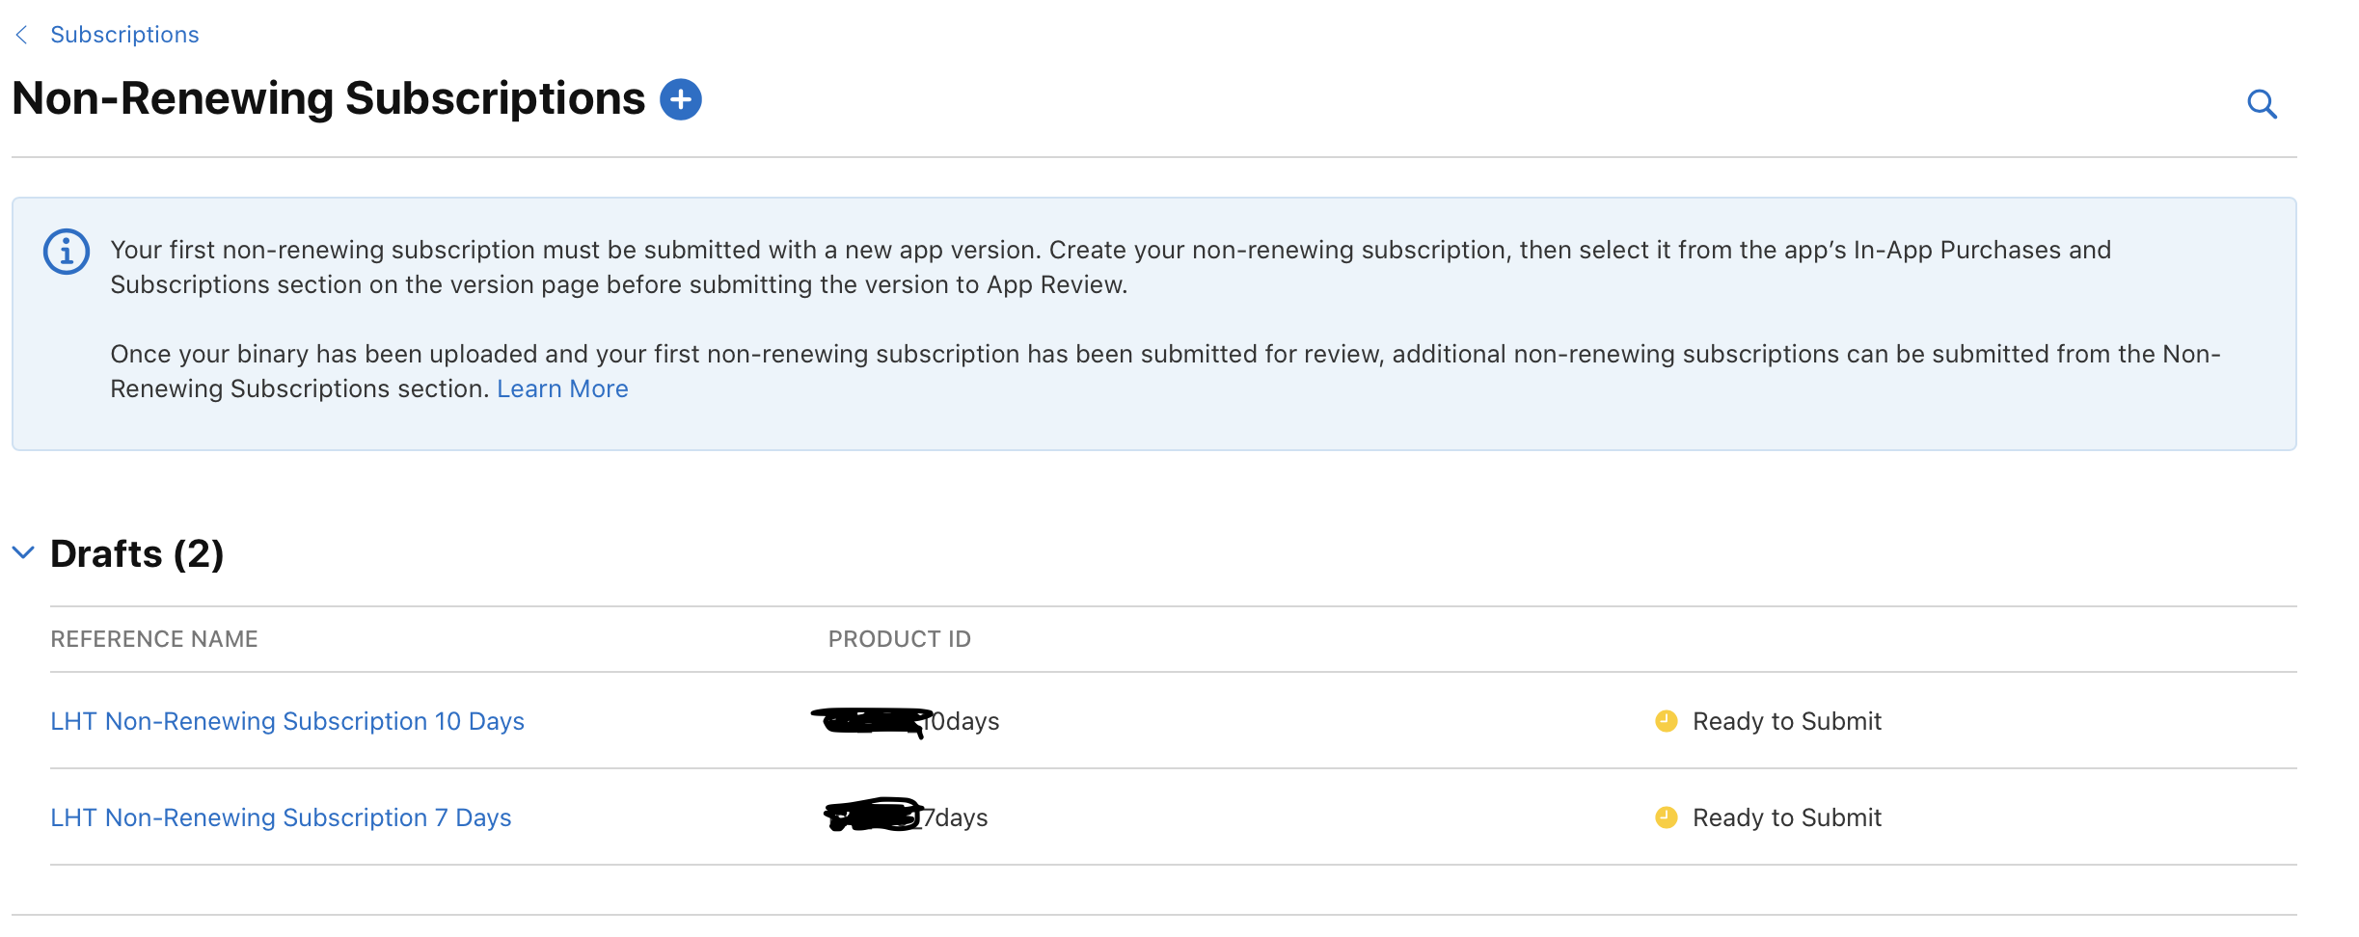Screen dimensions: 2359x937
Task: Click the blue plus icon to add subscription
Action: pyautogui.click(x=680, y=98)
